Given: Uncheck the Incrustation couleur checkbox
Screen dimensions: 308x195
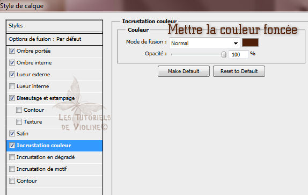Looking at the screenshot, I should (x=12, y=145).
